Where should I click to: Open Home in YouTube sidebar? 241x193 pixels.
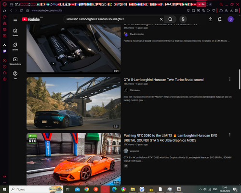(15, 32)
